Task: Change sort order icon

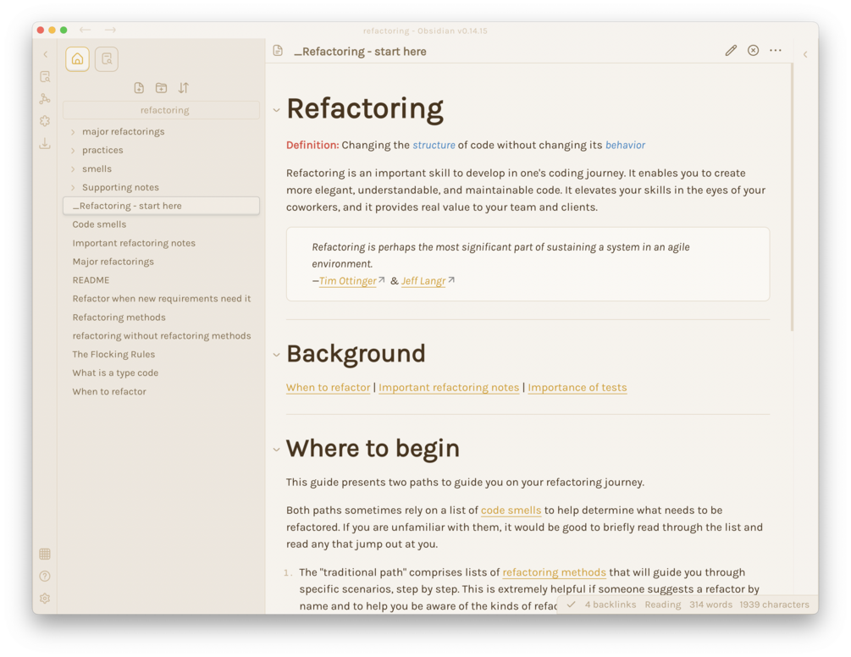Action: (x=184, y=88)
